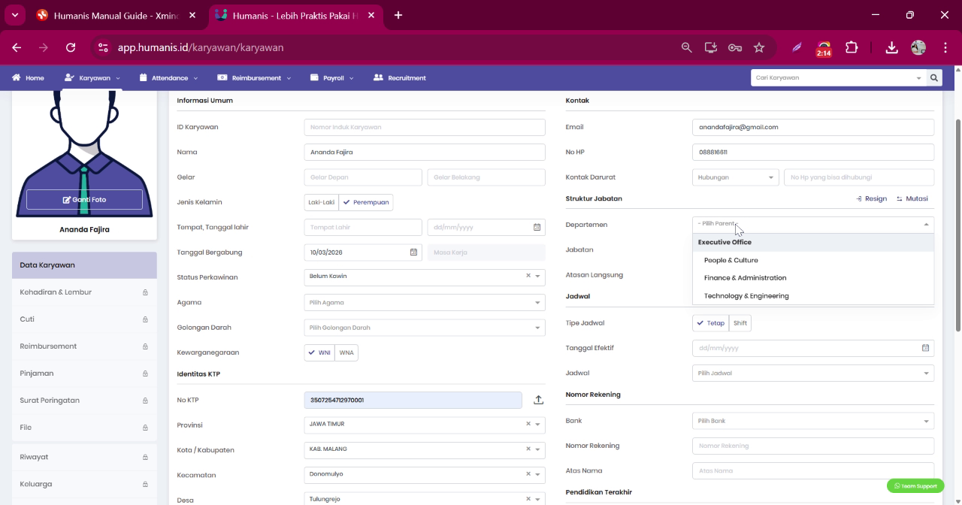
Task: Choose WNI citizenship option
Action: (x=319, y=352)
